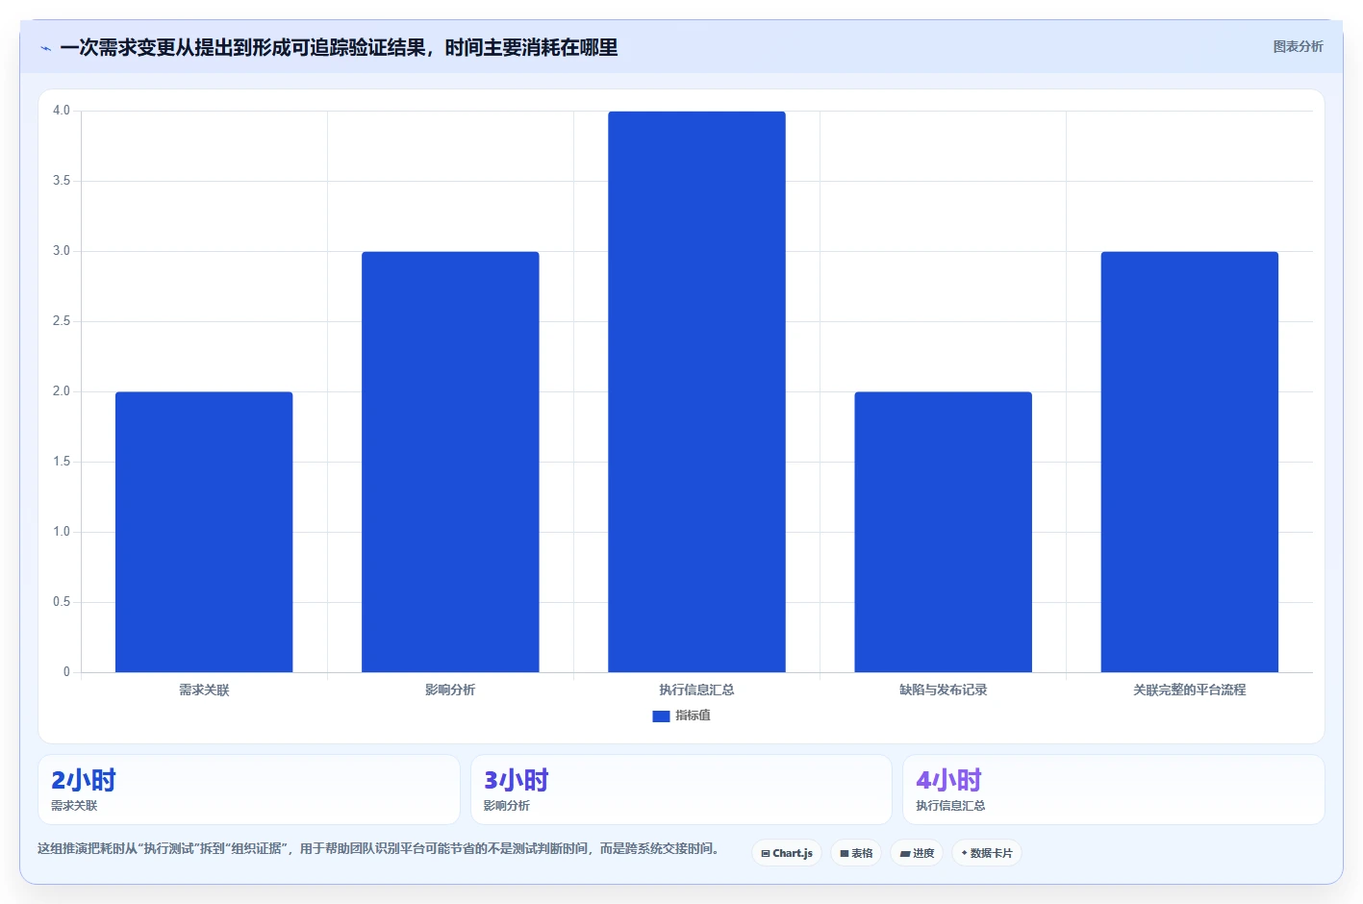This screenshot has height=904, width=1363.
Task: Click the lightning icon beside the title
Action: point(46,48)
